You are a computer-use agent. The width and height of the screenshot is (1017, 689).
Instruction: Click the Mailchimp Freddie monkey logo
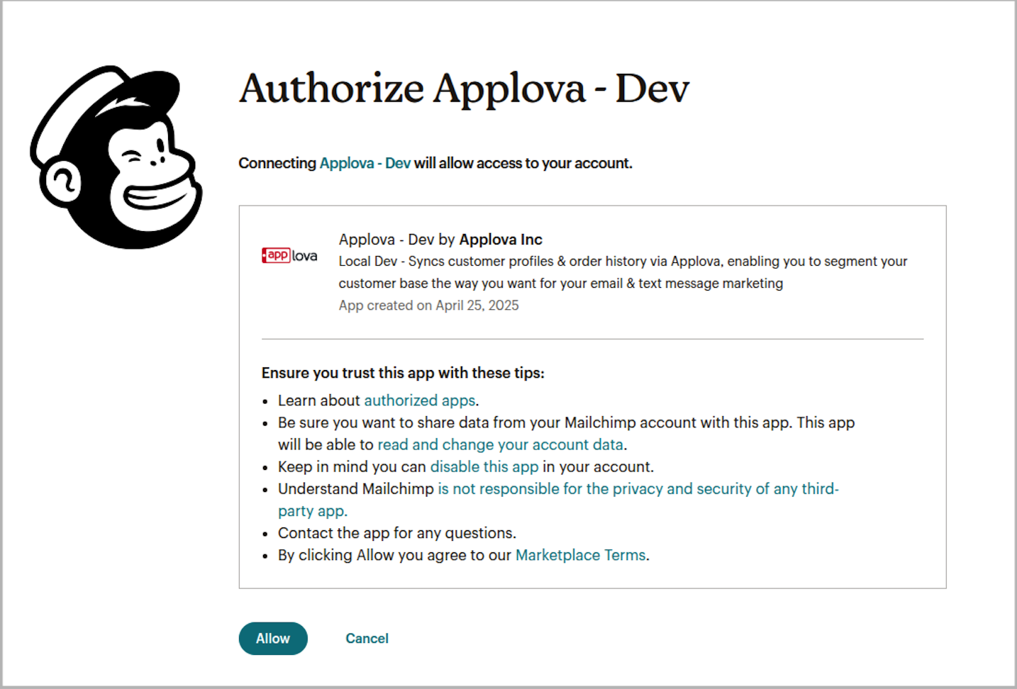tap(117, 157)
